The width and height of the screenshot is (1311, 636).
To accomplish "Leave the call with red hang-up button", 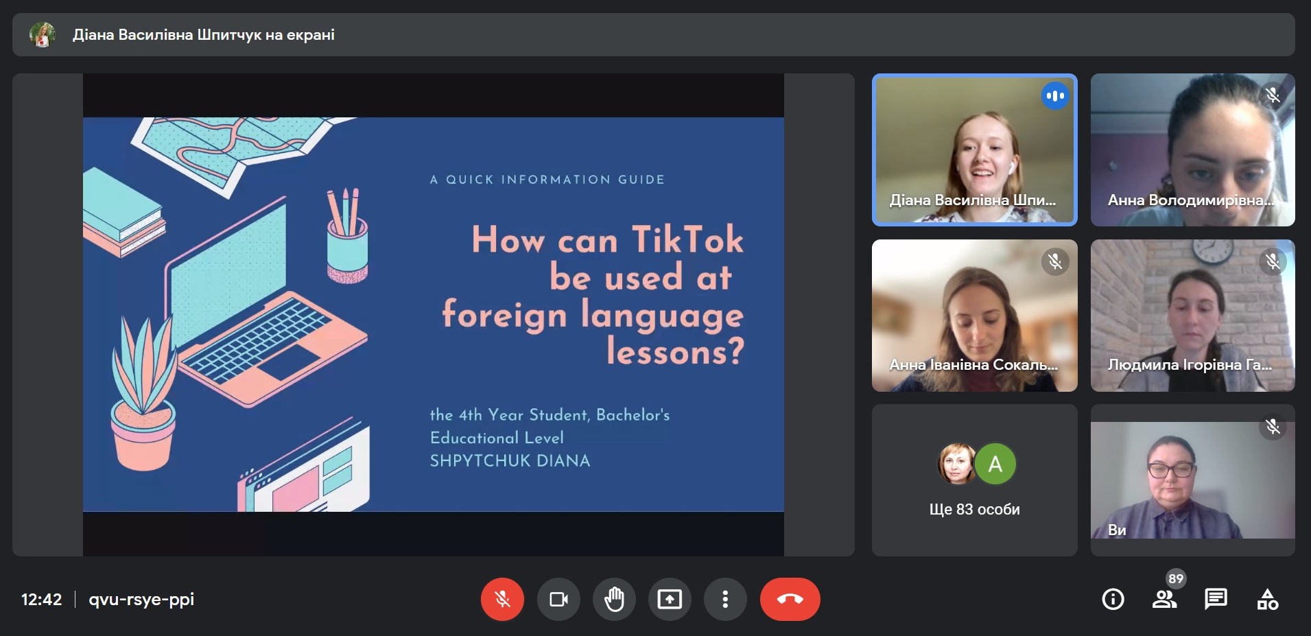I will tap(790, 599).
